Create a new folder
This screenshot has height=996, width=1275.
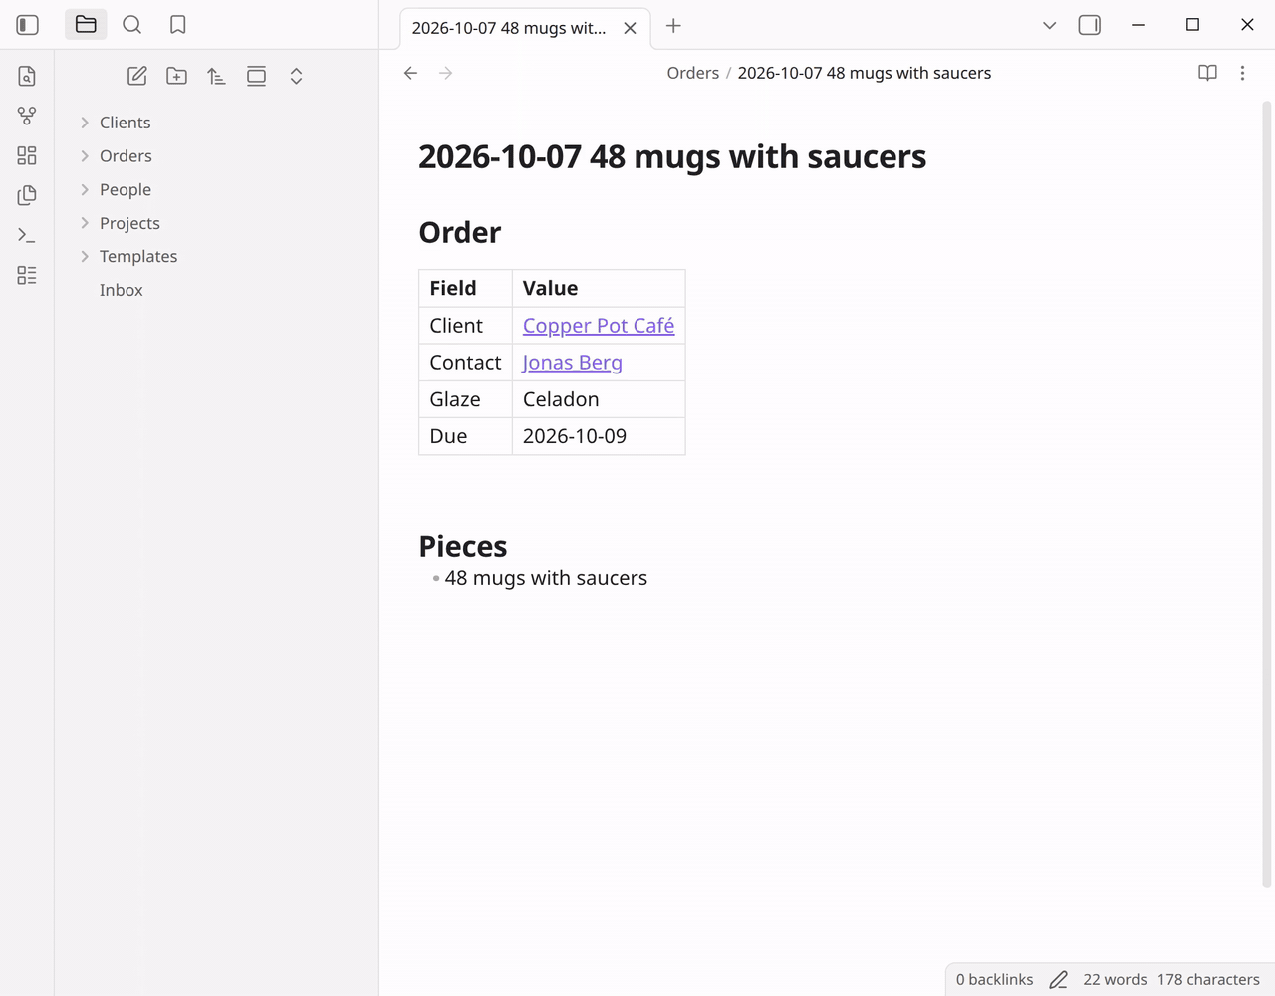(x=177, y=76)
